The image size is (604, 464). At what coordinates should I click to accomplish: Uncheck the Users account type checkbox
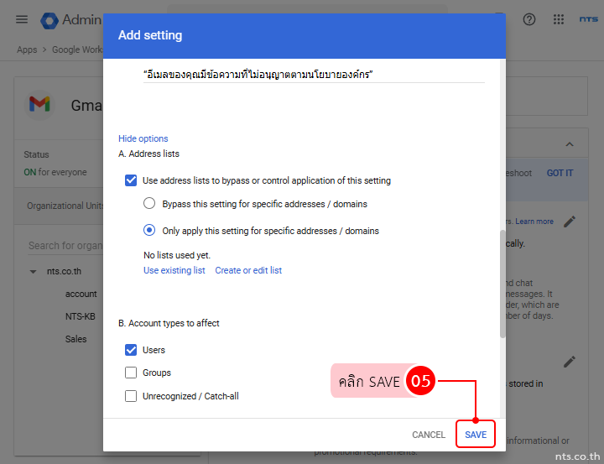coord(131,350)
